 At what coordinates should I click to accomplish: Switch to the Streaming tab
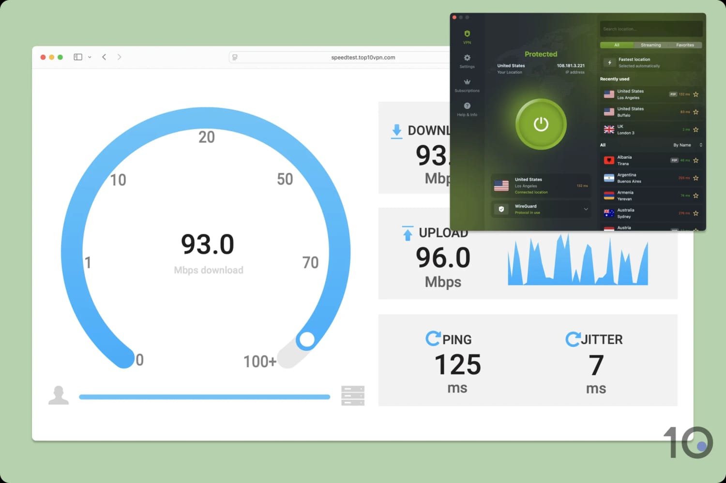click(x=650, y=45)
